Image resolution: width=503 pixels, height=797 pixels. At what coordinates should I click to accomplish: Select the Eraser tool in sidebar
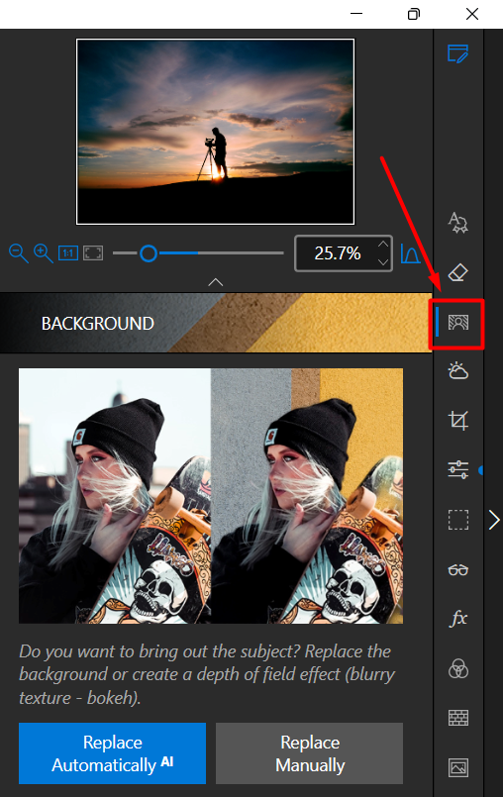point(457,272)
